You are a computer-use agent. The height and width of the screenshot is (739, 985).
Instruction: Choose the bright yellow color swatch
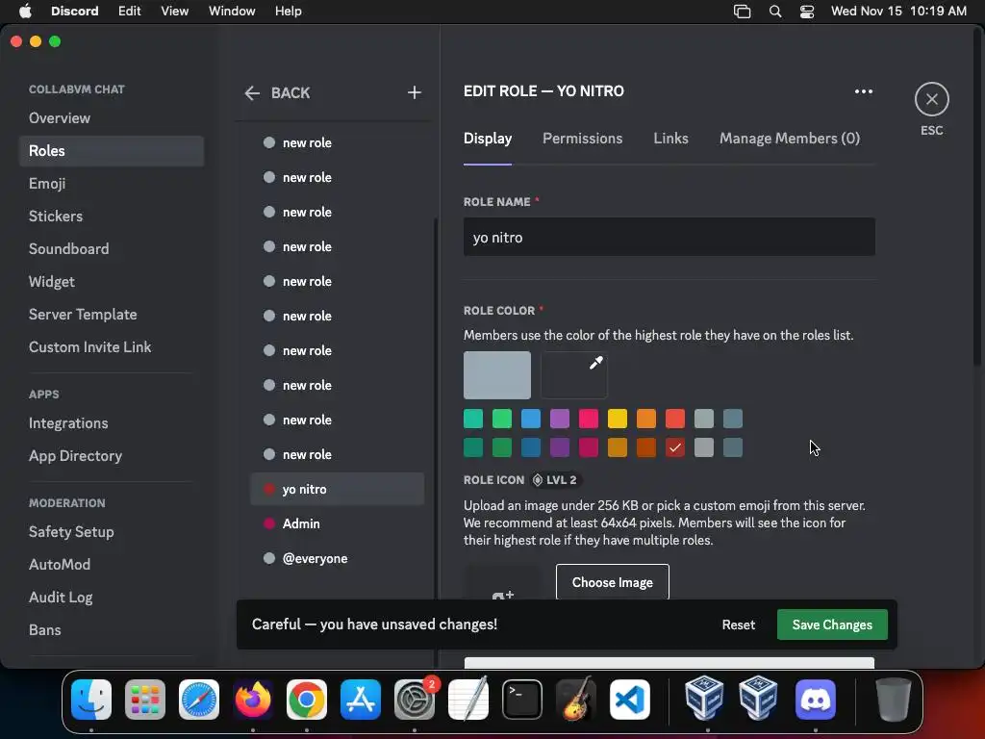(617, 419)
